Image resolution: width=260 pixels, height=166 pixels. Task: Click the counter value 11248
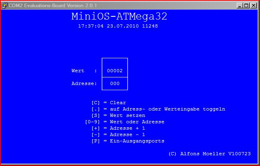tap(150, 26)
